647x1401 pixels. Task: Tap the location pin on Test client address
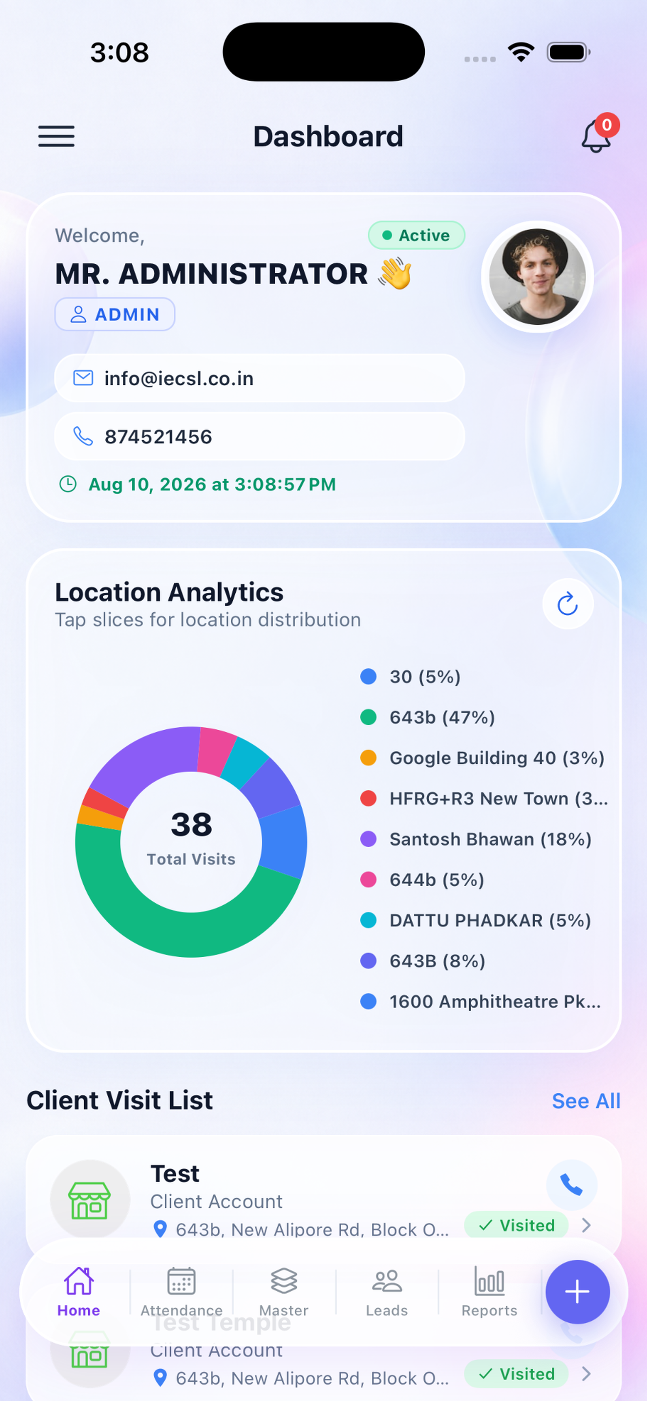[160, 1229]
